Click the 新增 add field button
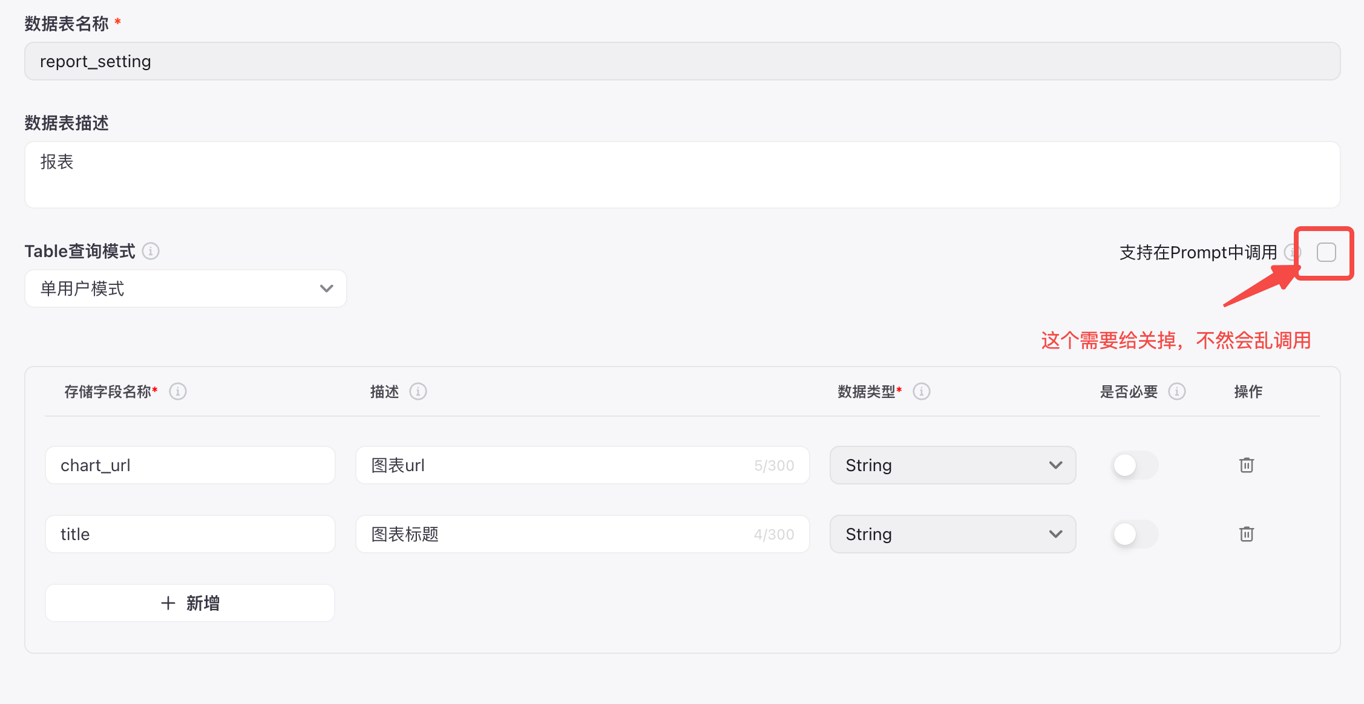 (x=190, y=603)
